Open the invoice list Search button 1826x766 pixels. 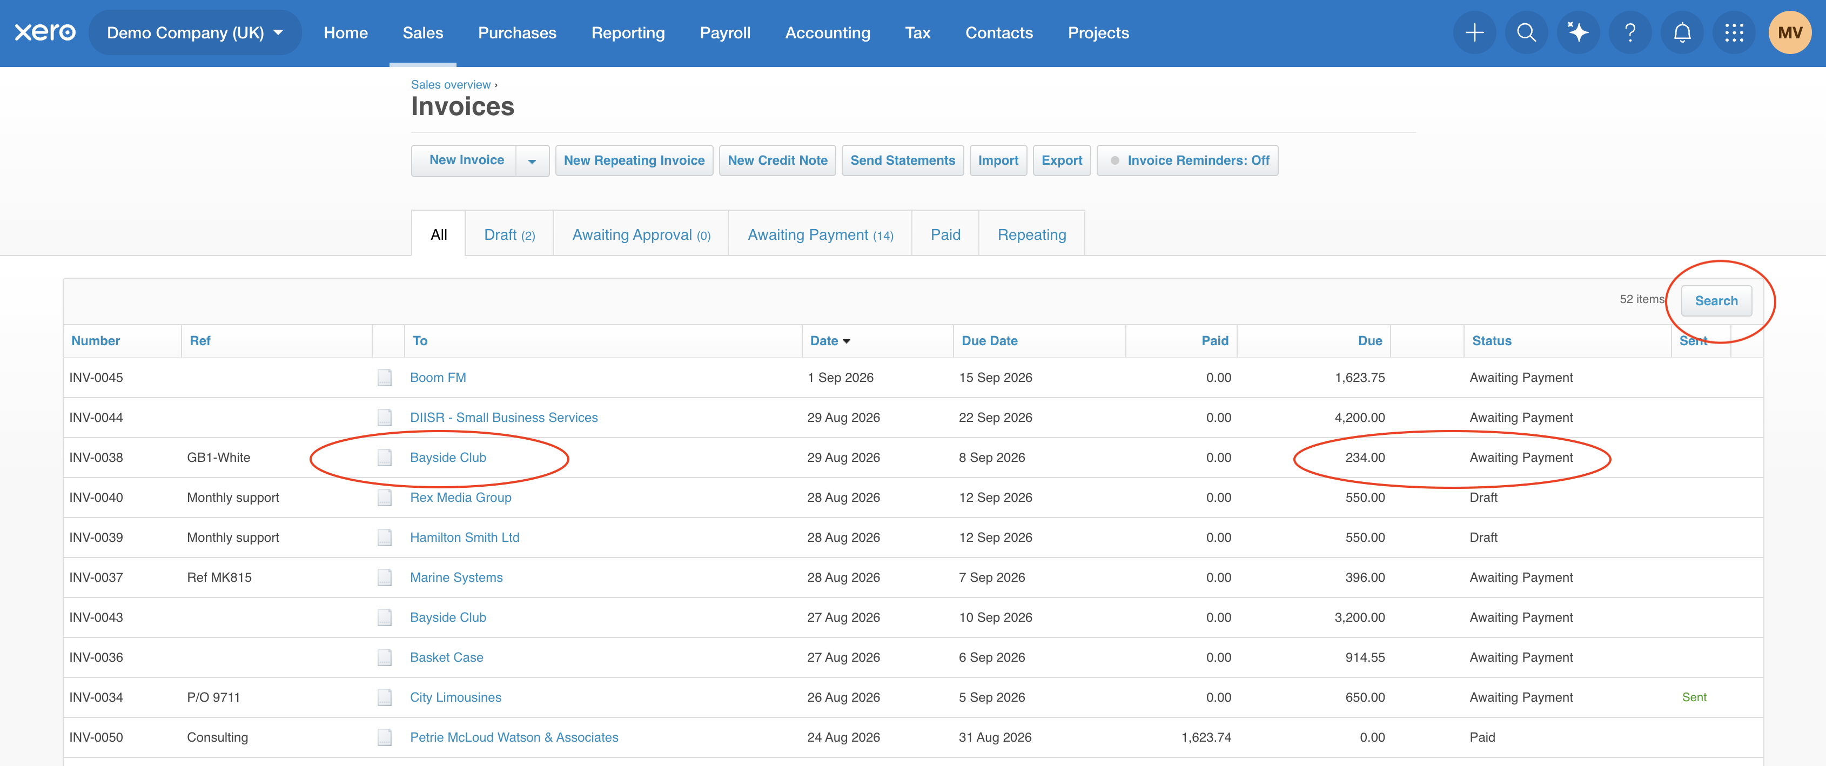point(1716,301)
